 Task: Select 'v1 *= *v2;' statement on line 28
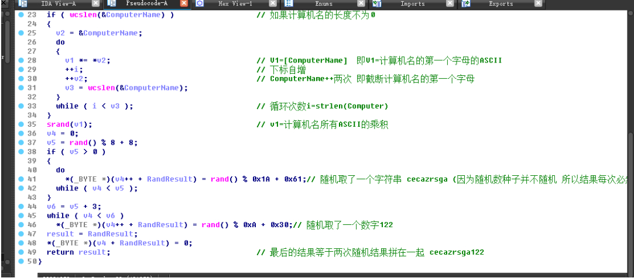click(x=88, y=61)
